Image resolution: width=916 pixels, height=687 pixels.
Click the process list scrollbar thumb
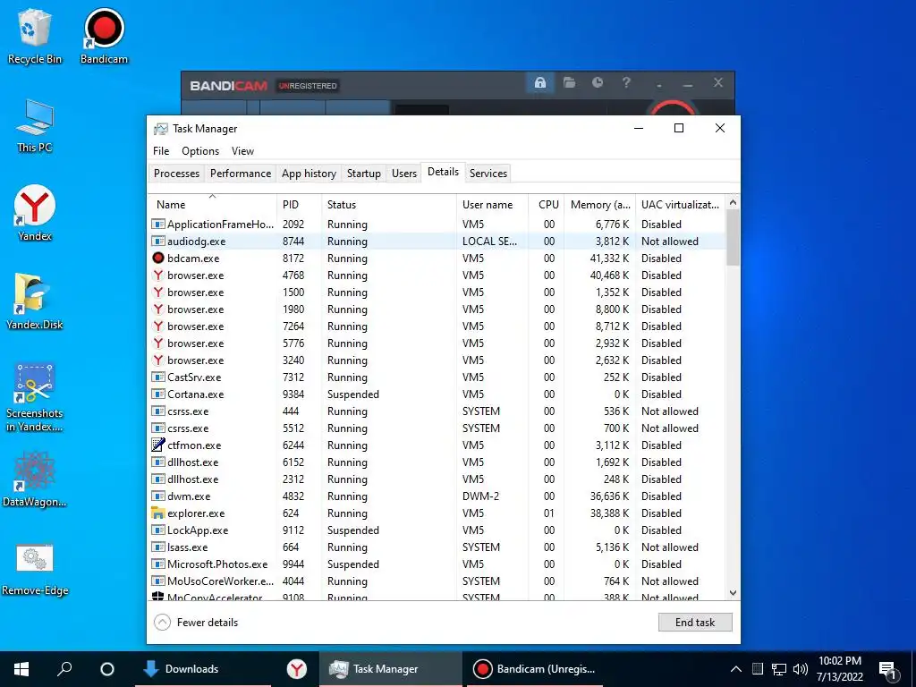(733, 237)
